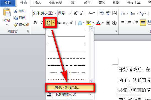Choose the wavy underline style
The height and width of the screenshot is (100, 151).
coord(67,80)
